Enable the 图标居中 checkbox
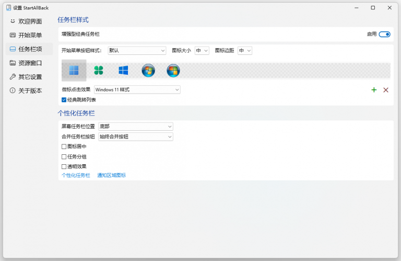This screenshot has width=401, height=261. click(x=64, y=146)
